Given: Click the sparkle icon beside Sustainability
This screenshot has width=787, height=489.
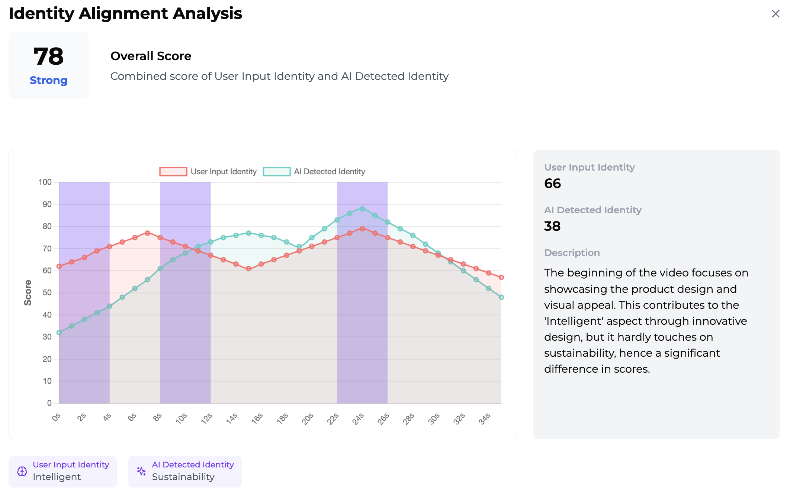Looking at the screenshot, I should (141, 471).
